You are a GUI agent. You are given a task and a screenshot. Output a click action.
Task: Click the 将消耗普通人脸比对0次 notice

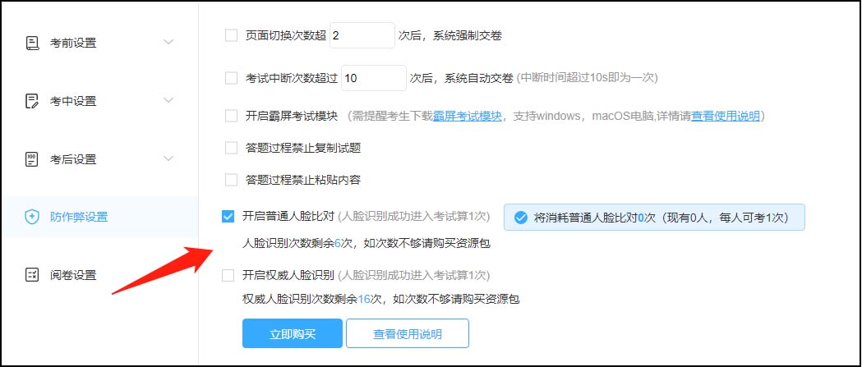coord(654,218)
